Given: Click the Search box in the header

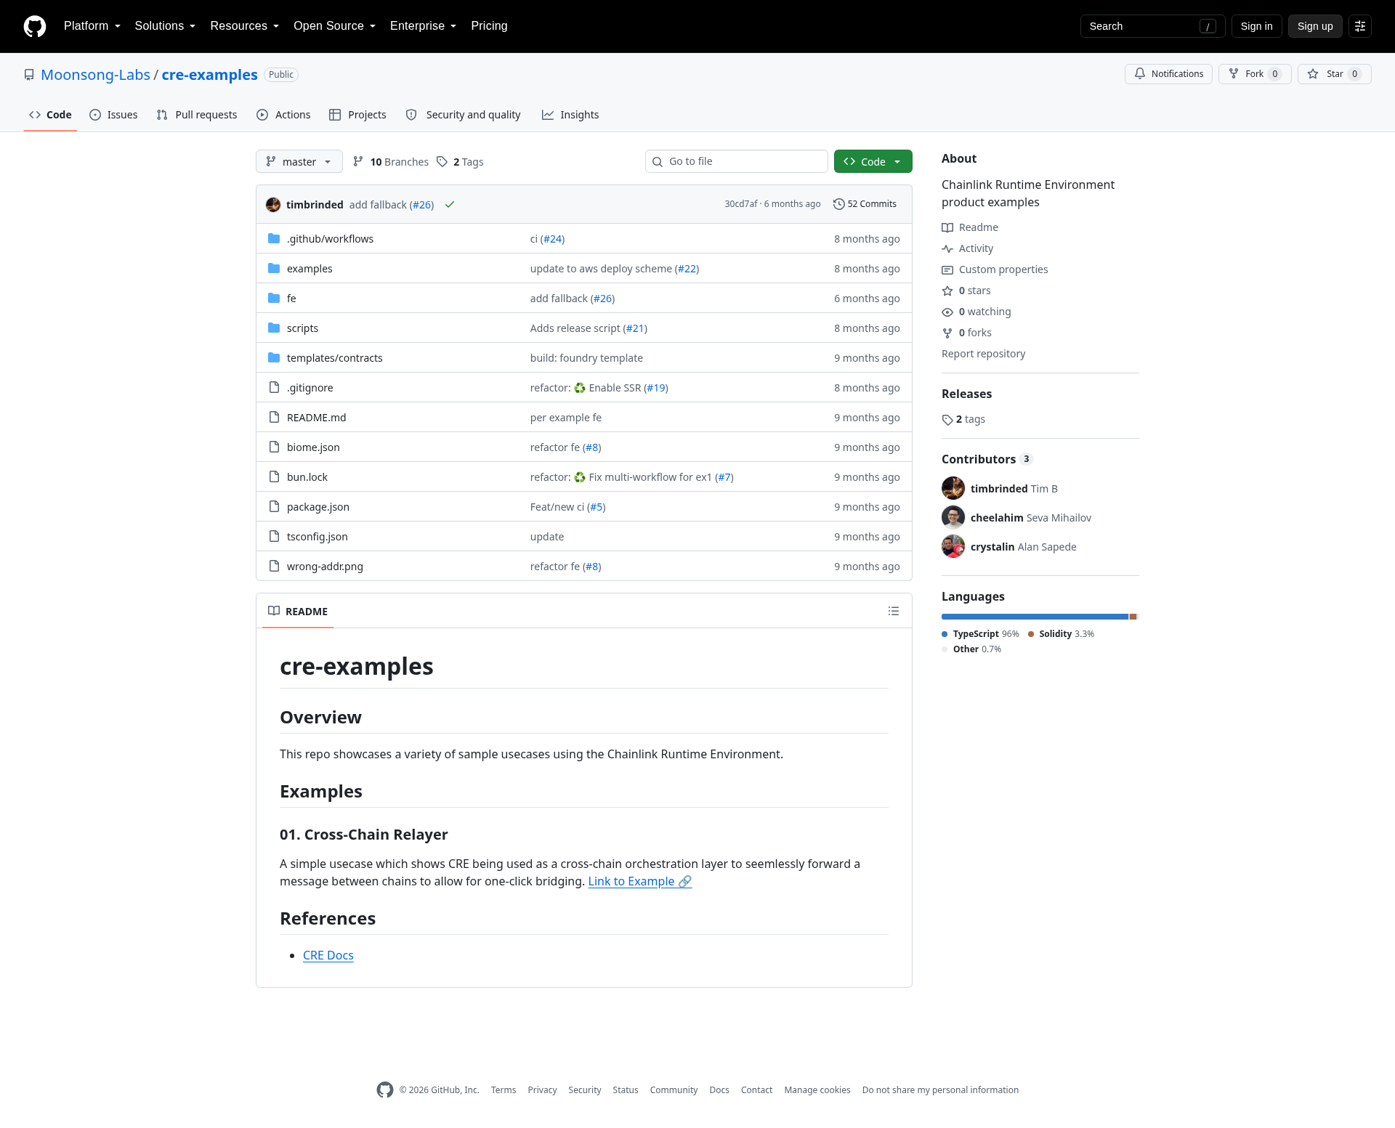Looking at the screenshot, I should (x=1152, y=26).
